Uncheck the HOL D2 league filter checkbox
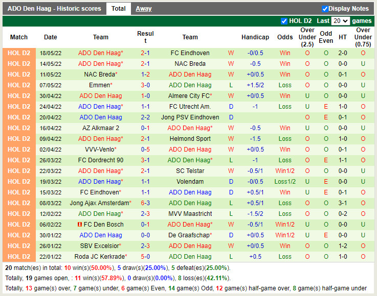The height and width of the screenshot is (296, 377). click(x=284, y=21)
